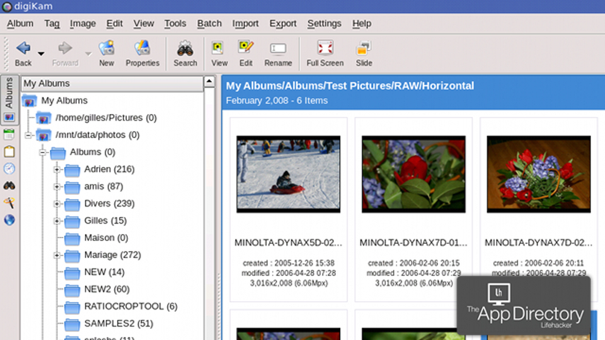Viewport: 605px width, 340px height.
Task: Open the Export menu
Action: tap(283, 23)
